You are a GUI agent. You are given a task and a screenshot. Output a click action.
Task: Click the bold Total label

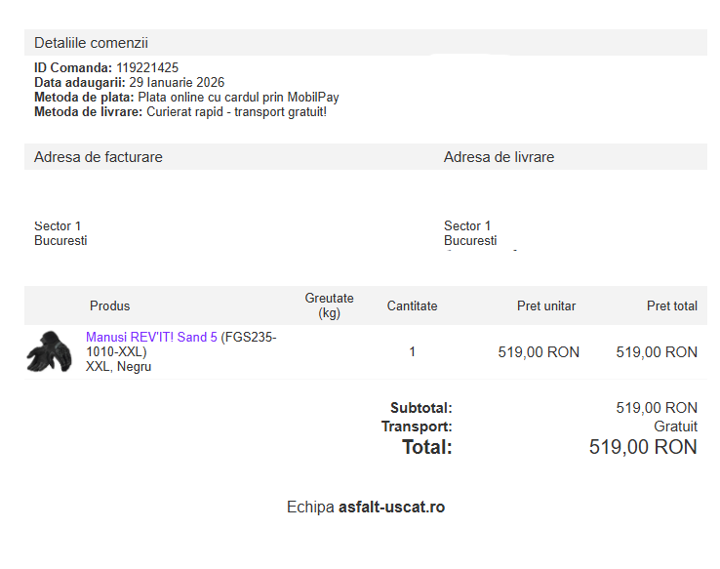(427, 447)
